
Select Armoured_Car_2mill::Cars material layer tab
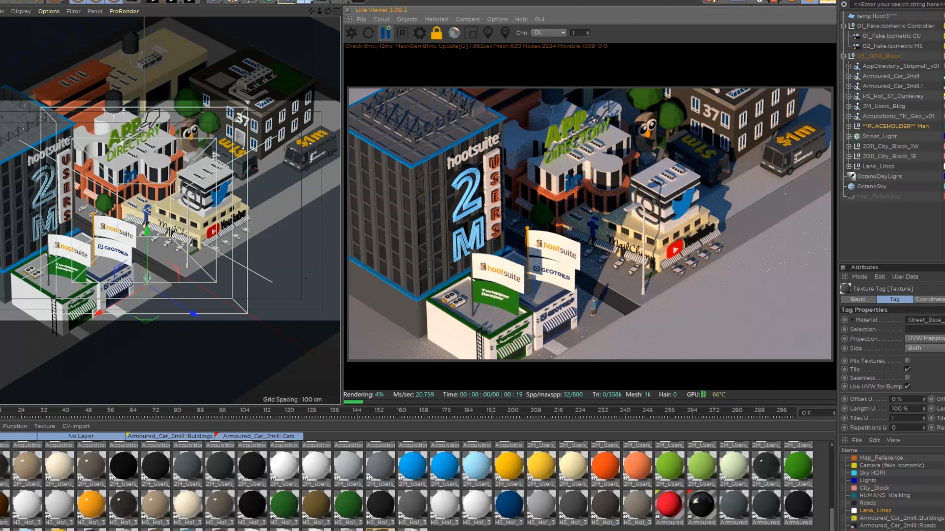[259, 436]
